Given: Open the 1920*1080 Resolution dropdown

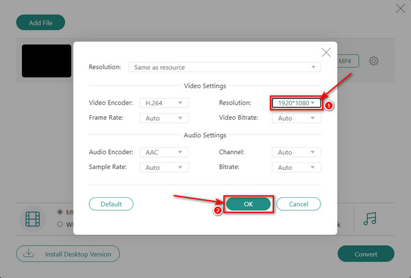Looking at the screenshot, I should (x=296, y=103).
